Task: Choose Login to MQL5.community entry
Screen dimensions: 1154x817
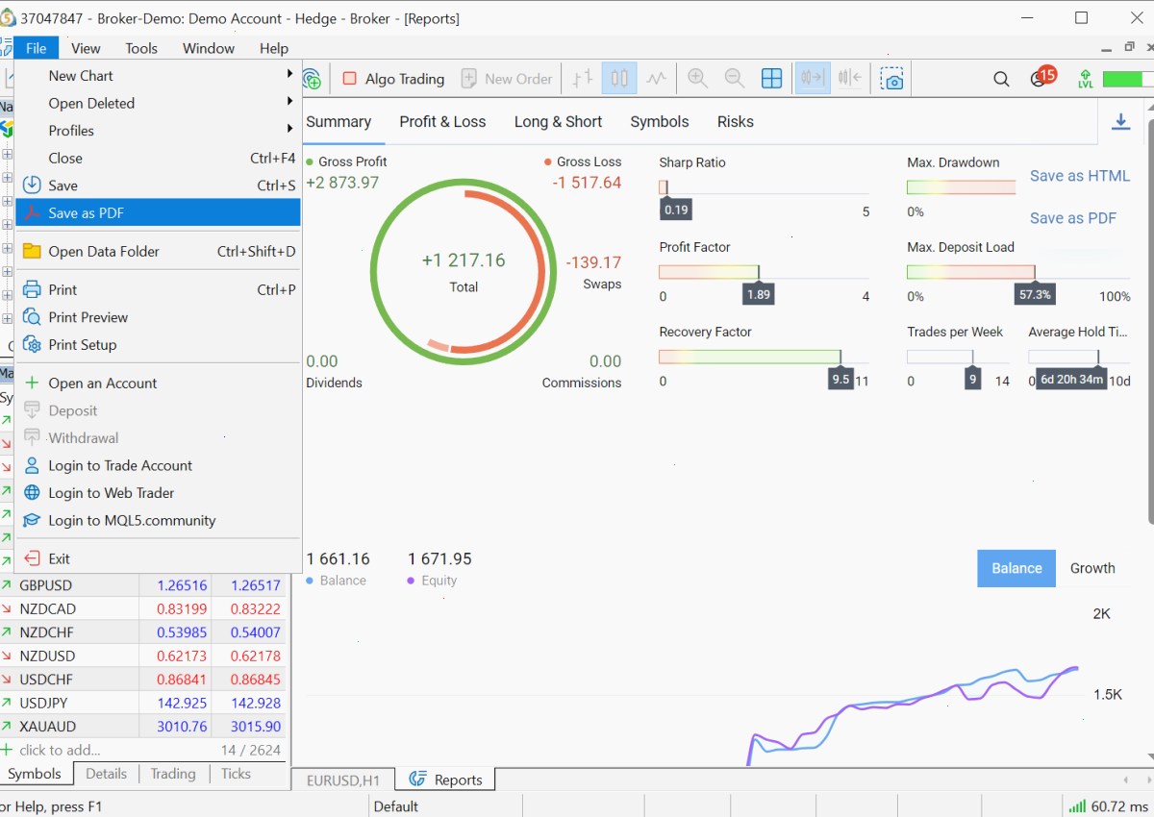Action: pos(159,520)
